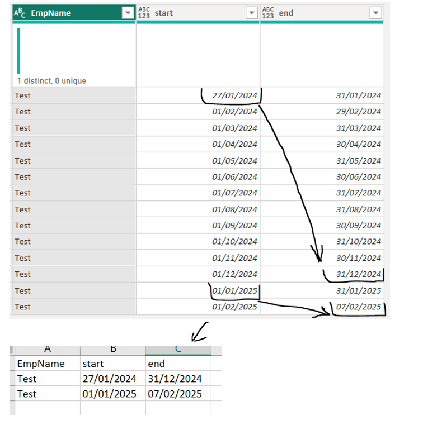
Task: Click the EmpName text data type icon
Action: pyautogui.click(x=20, y=13)
